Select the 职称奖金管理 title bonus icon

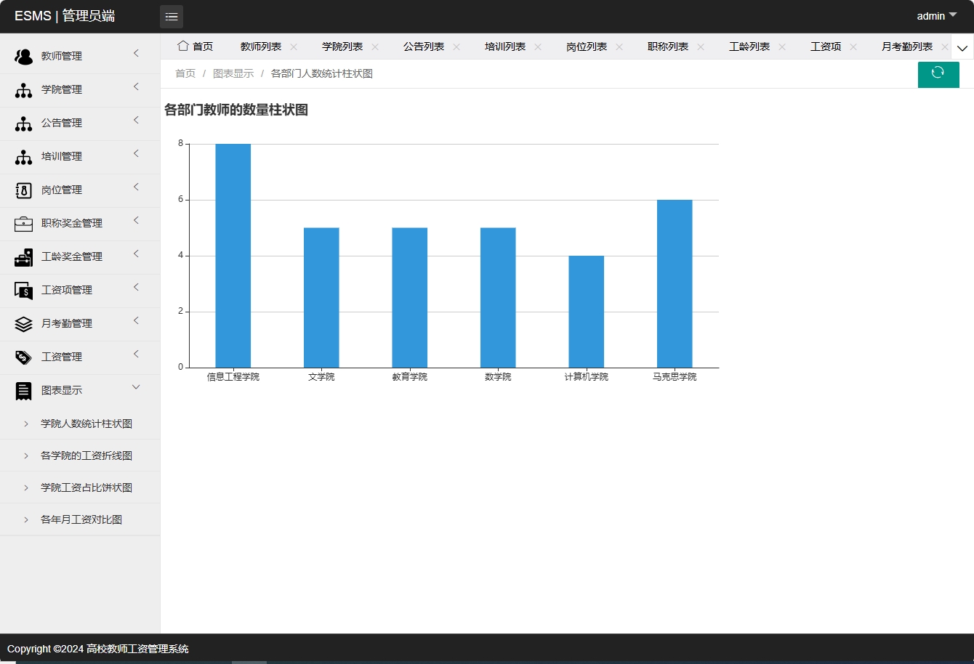click(x=23, y=223)
